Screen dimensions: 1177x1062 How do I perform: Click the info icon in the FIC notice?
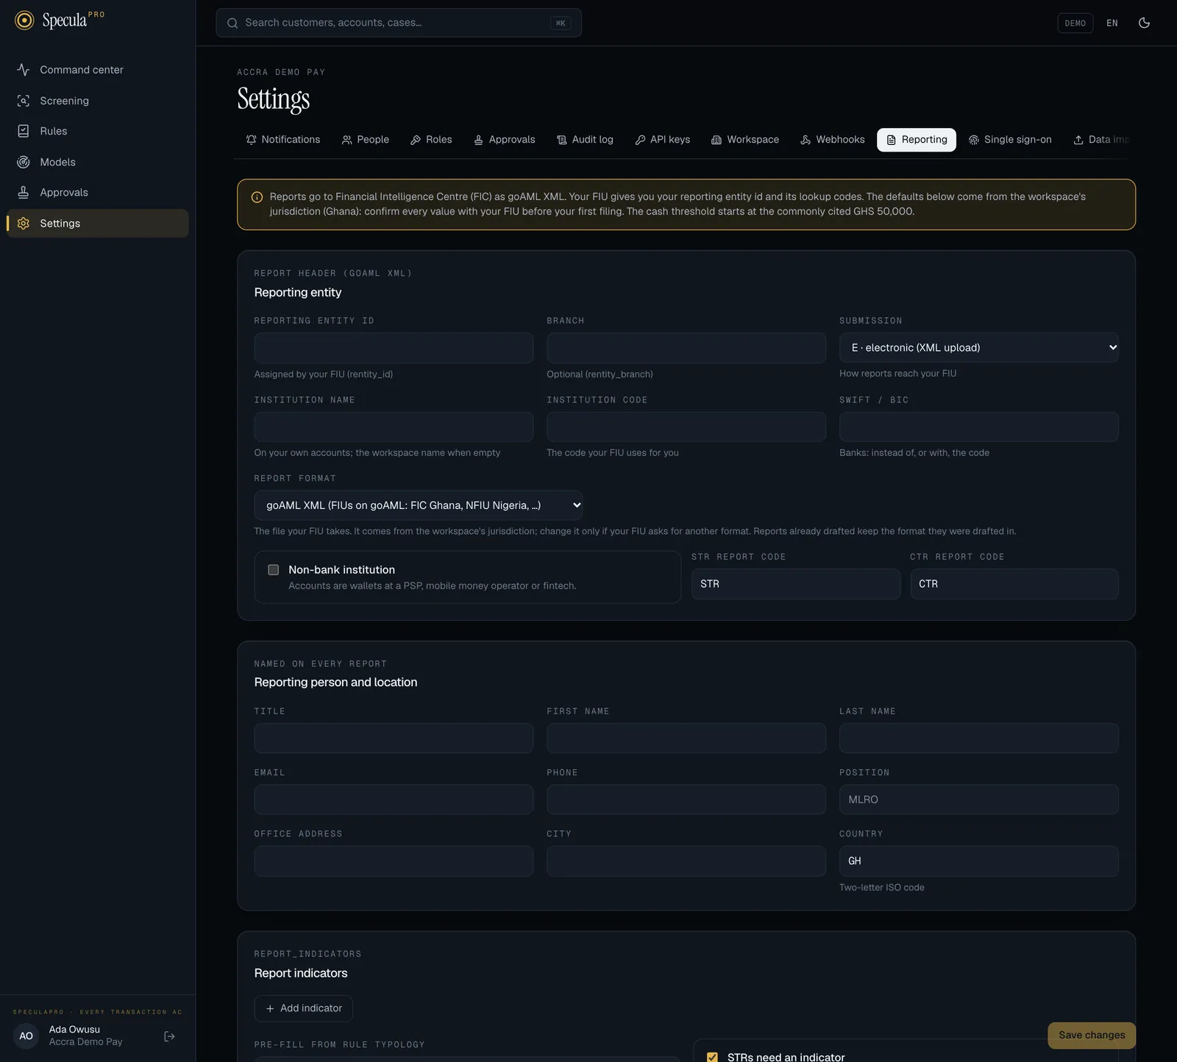point(257,197)
